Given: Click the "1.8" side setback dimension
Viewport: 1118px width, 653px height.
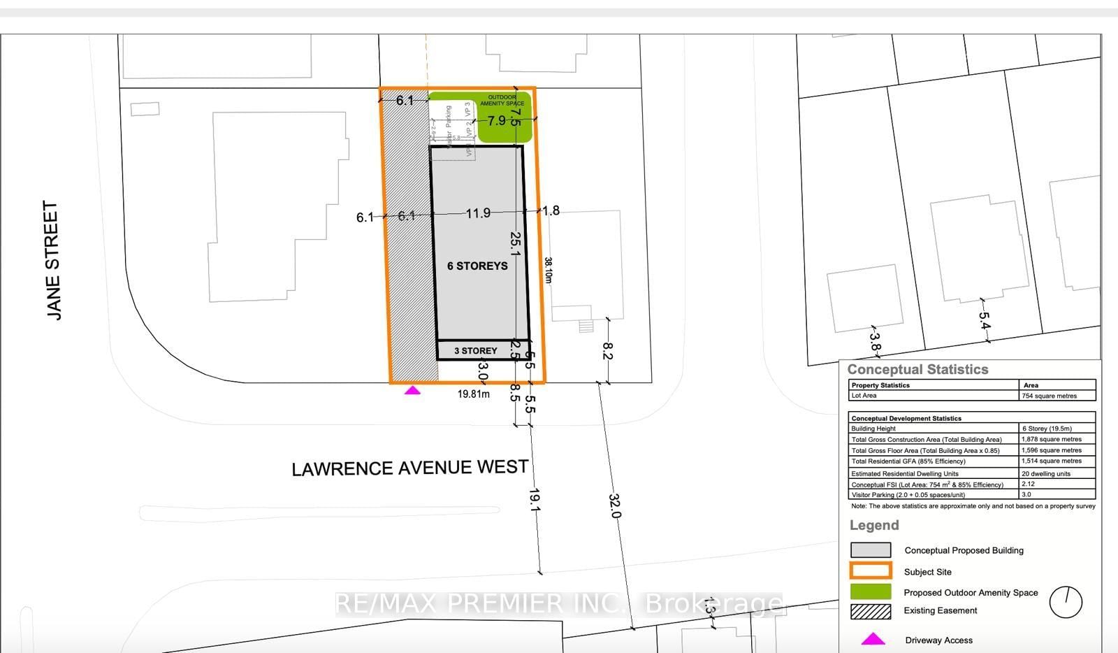Looking at the screenshot, I should tap(551, 210).
